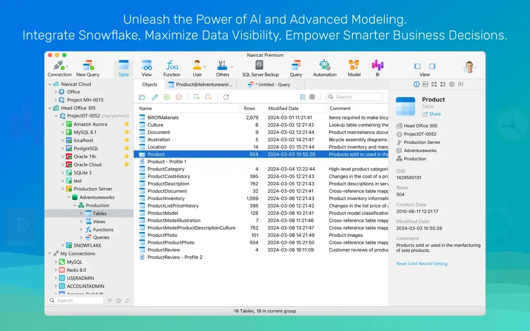Show the DDL panel icon
The image size is (530, 331).
(425, 84)
